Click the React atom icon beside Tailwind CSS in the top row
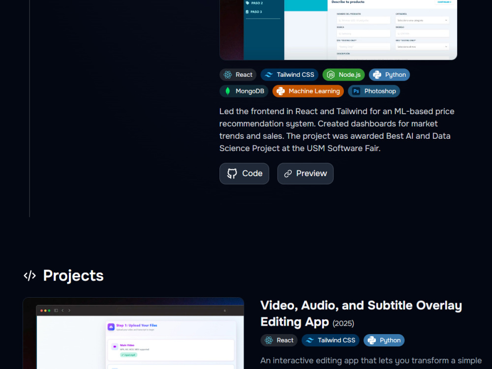The image size is (492, 369). pyautogui.click(x=228, y=75)
